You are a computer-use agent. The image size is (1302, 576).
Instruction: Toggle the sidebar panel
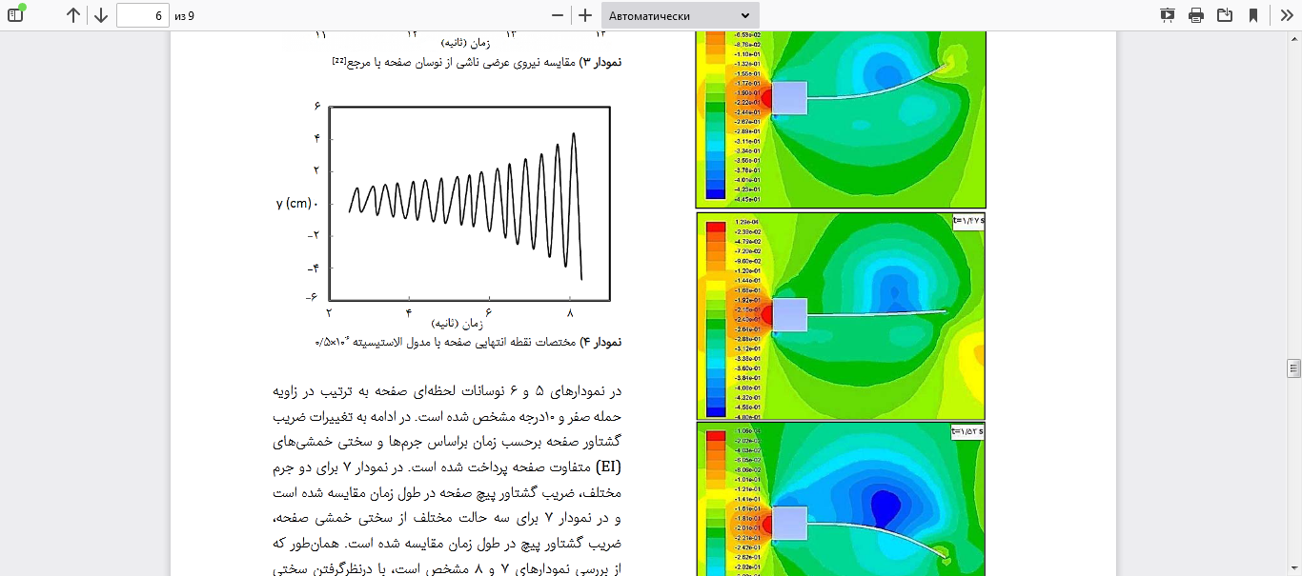pos(15,15)
